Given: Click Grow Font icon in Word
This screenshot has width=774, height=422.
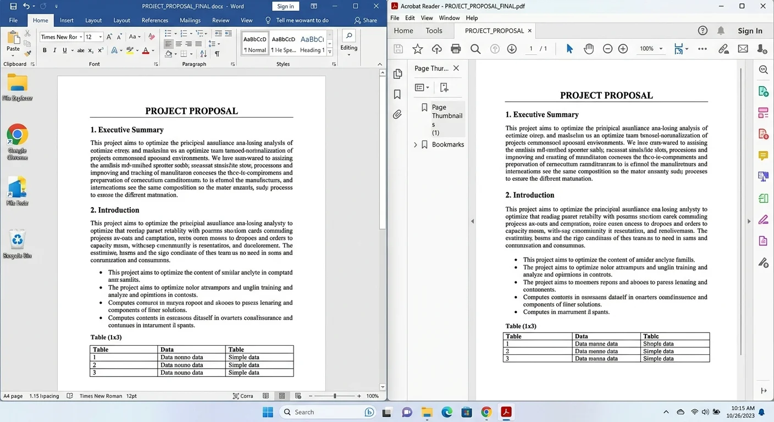Looking at the screenshot, I should click(109, 37).
